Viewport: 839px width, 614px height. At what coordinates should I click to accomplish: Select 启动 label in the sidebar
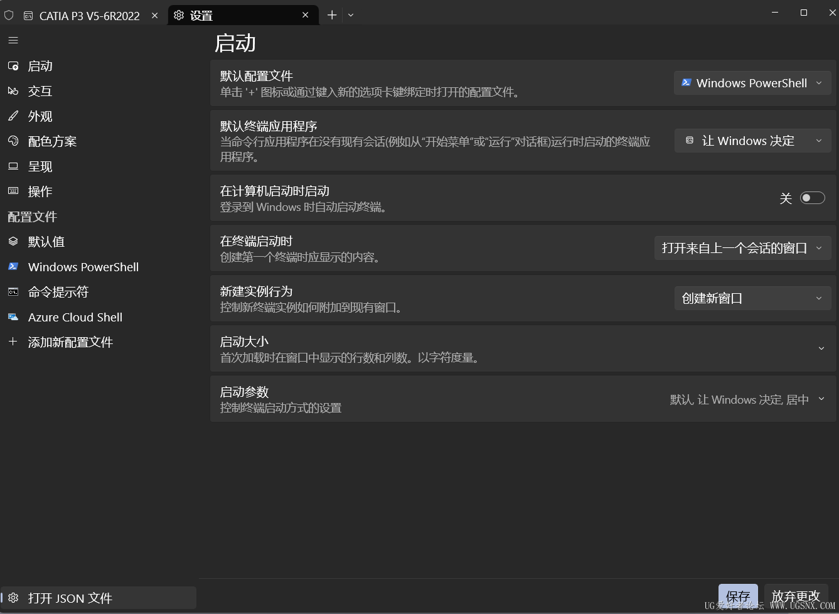(x=40, y=66)
